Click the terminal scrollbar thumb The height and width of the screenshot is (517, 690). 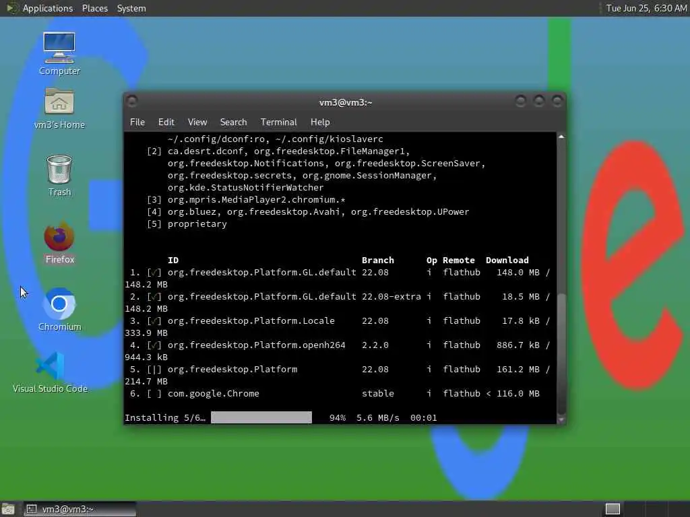561,353
